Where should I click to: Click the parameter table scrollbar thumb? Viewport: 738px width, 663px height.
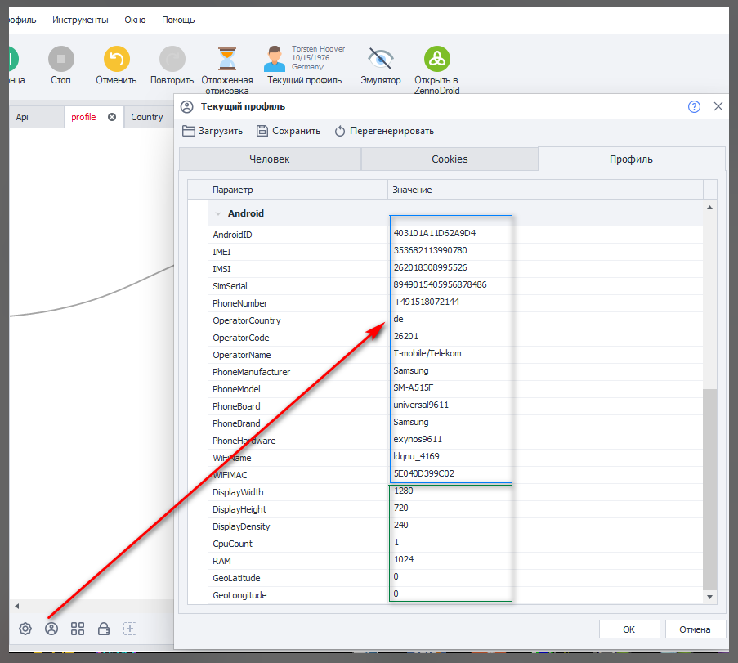point(709,489)
